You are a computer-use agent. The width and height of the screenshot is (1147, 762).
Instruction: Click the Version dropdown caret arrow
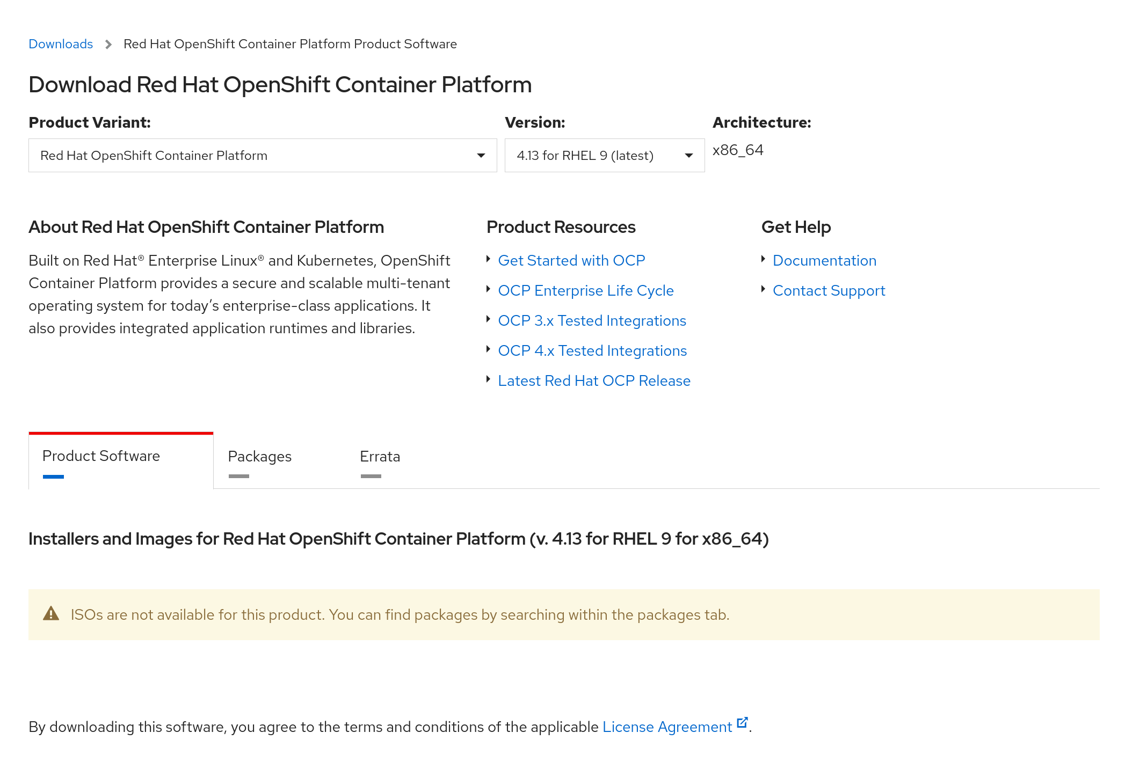689,156
